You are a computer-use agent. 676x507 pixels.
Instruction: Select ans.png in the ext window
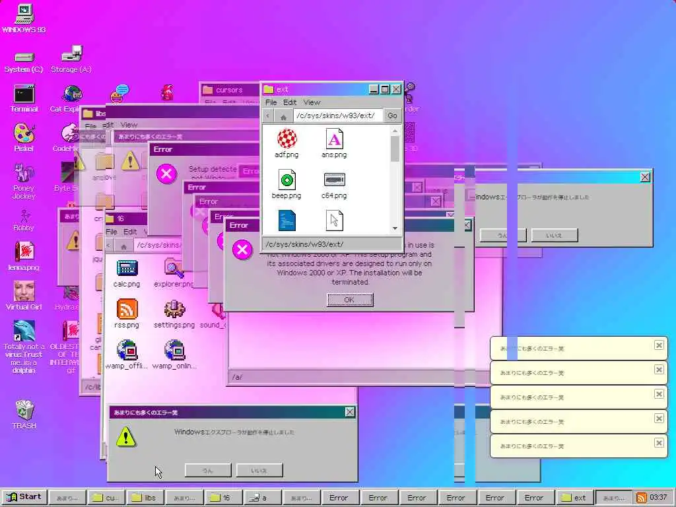pyautogui.click(x=334, y=143)
